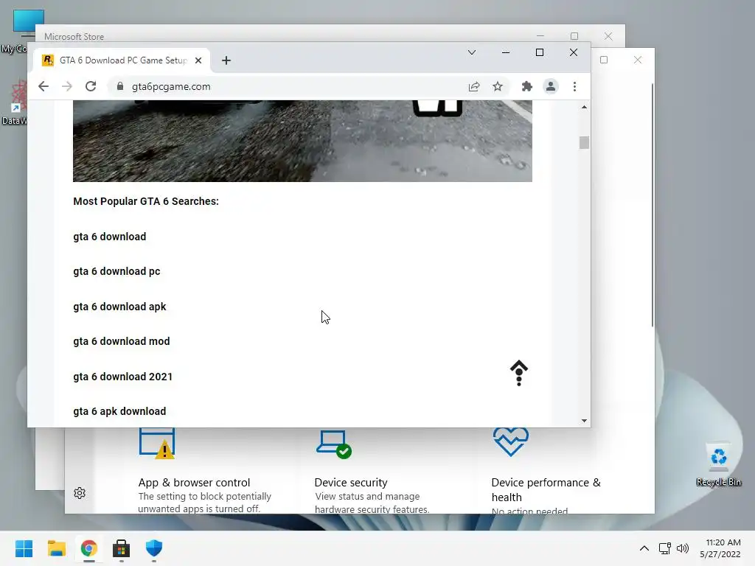
Task: Click Device performance heart icon
Action: tap(511, 441)
